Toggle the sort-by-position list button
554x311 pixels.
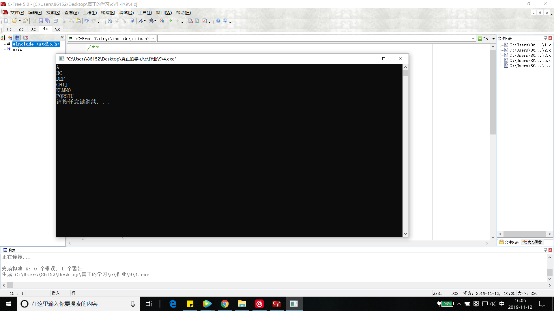tap(17, 38)
